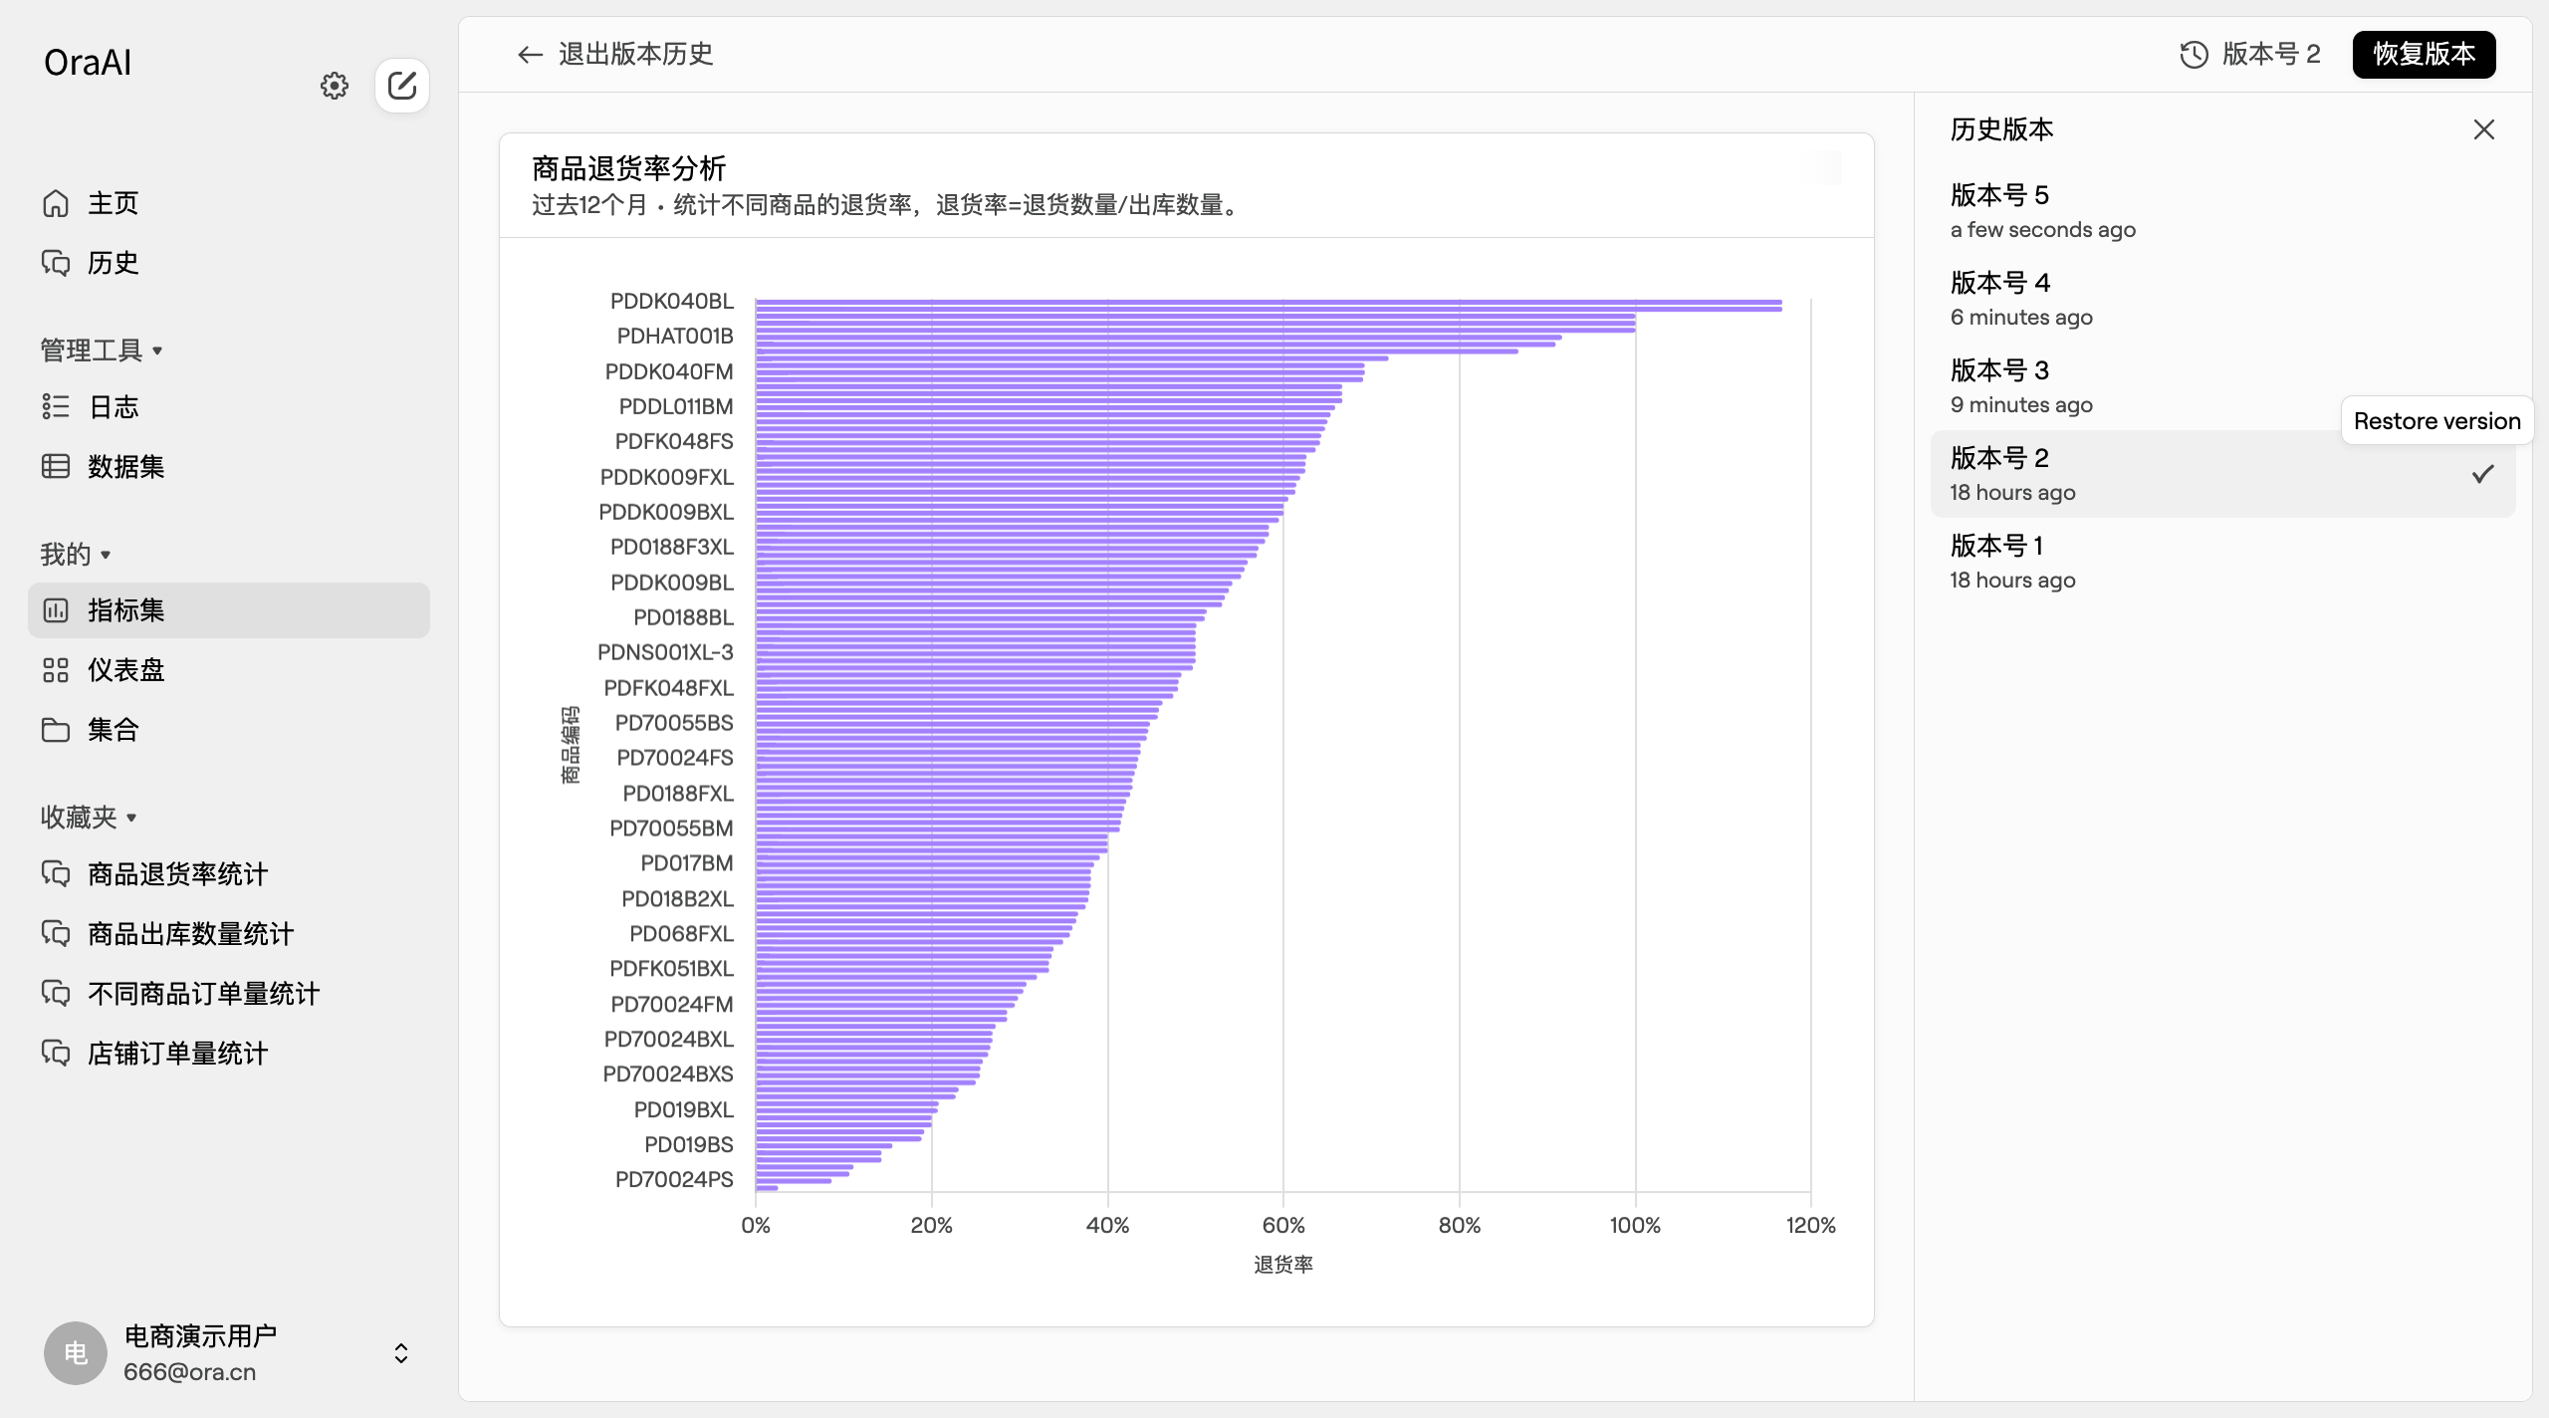Open the settings gear icon
Viewport: 2549px width, 1418px height.
click(x=335, y=86)
